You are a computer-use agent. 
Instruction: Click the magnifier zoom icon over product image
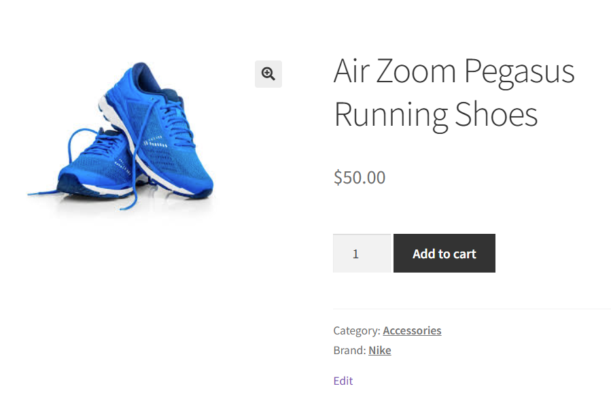pos(268,74)
